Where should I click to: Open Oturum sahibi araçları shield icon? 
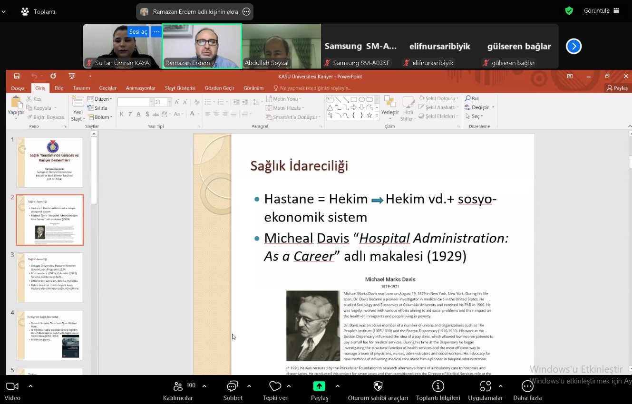pos(378,386)
